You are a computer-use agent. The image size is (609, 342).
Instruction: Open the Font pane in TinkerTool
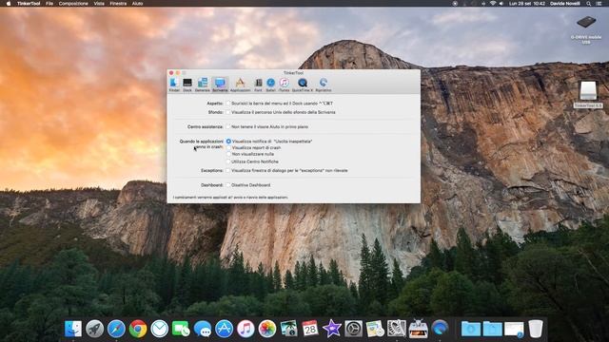click(x=258, y=85)
